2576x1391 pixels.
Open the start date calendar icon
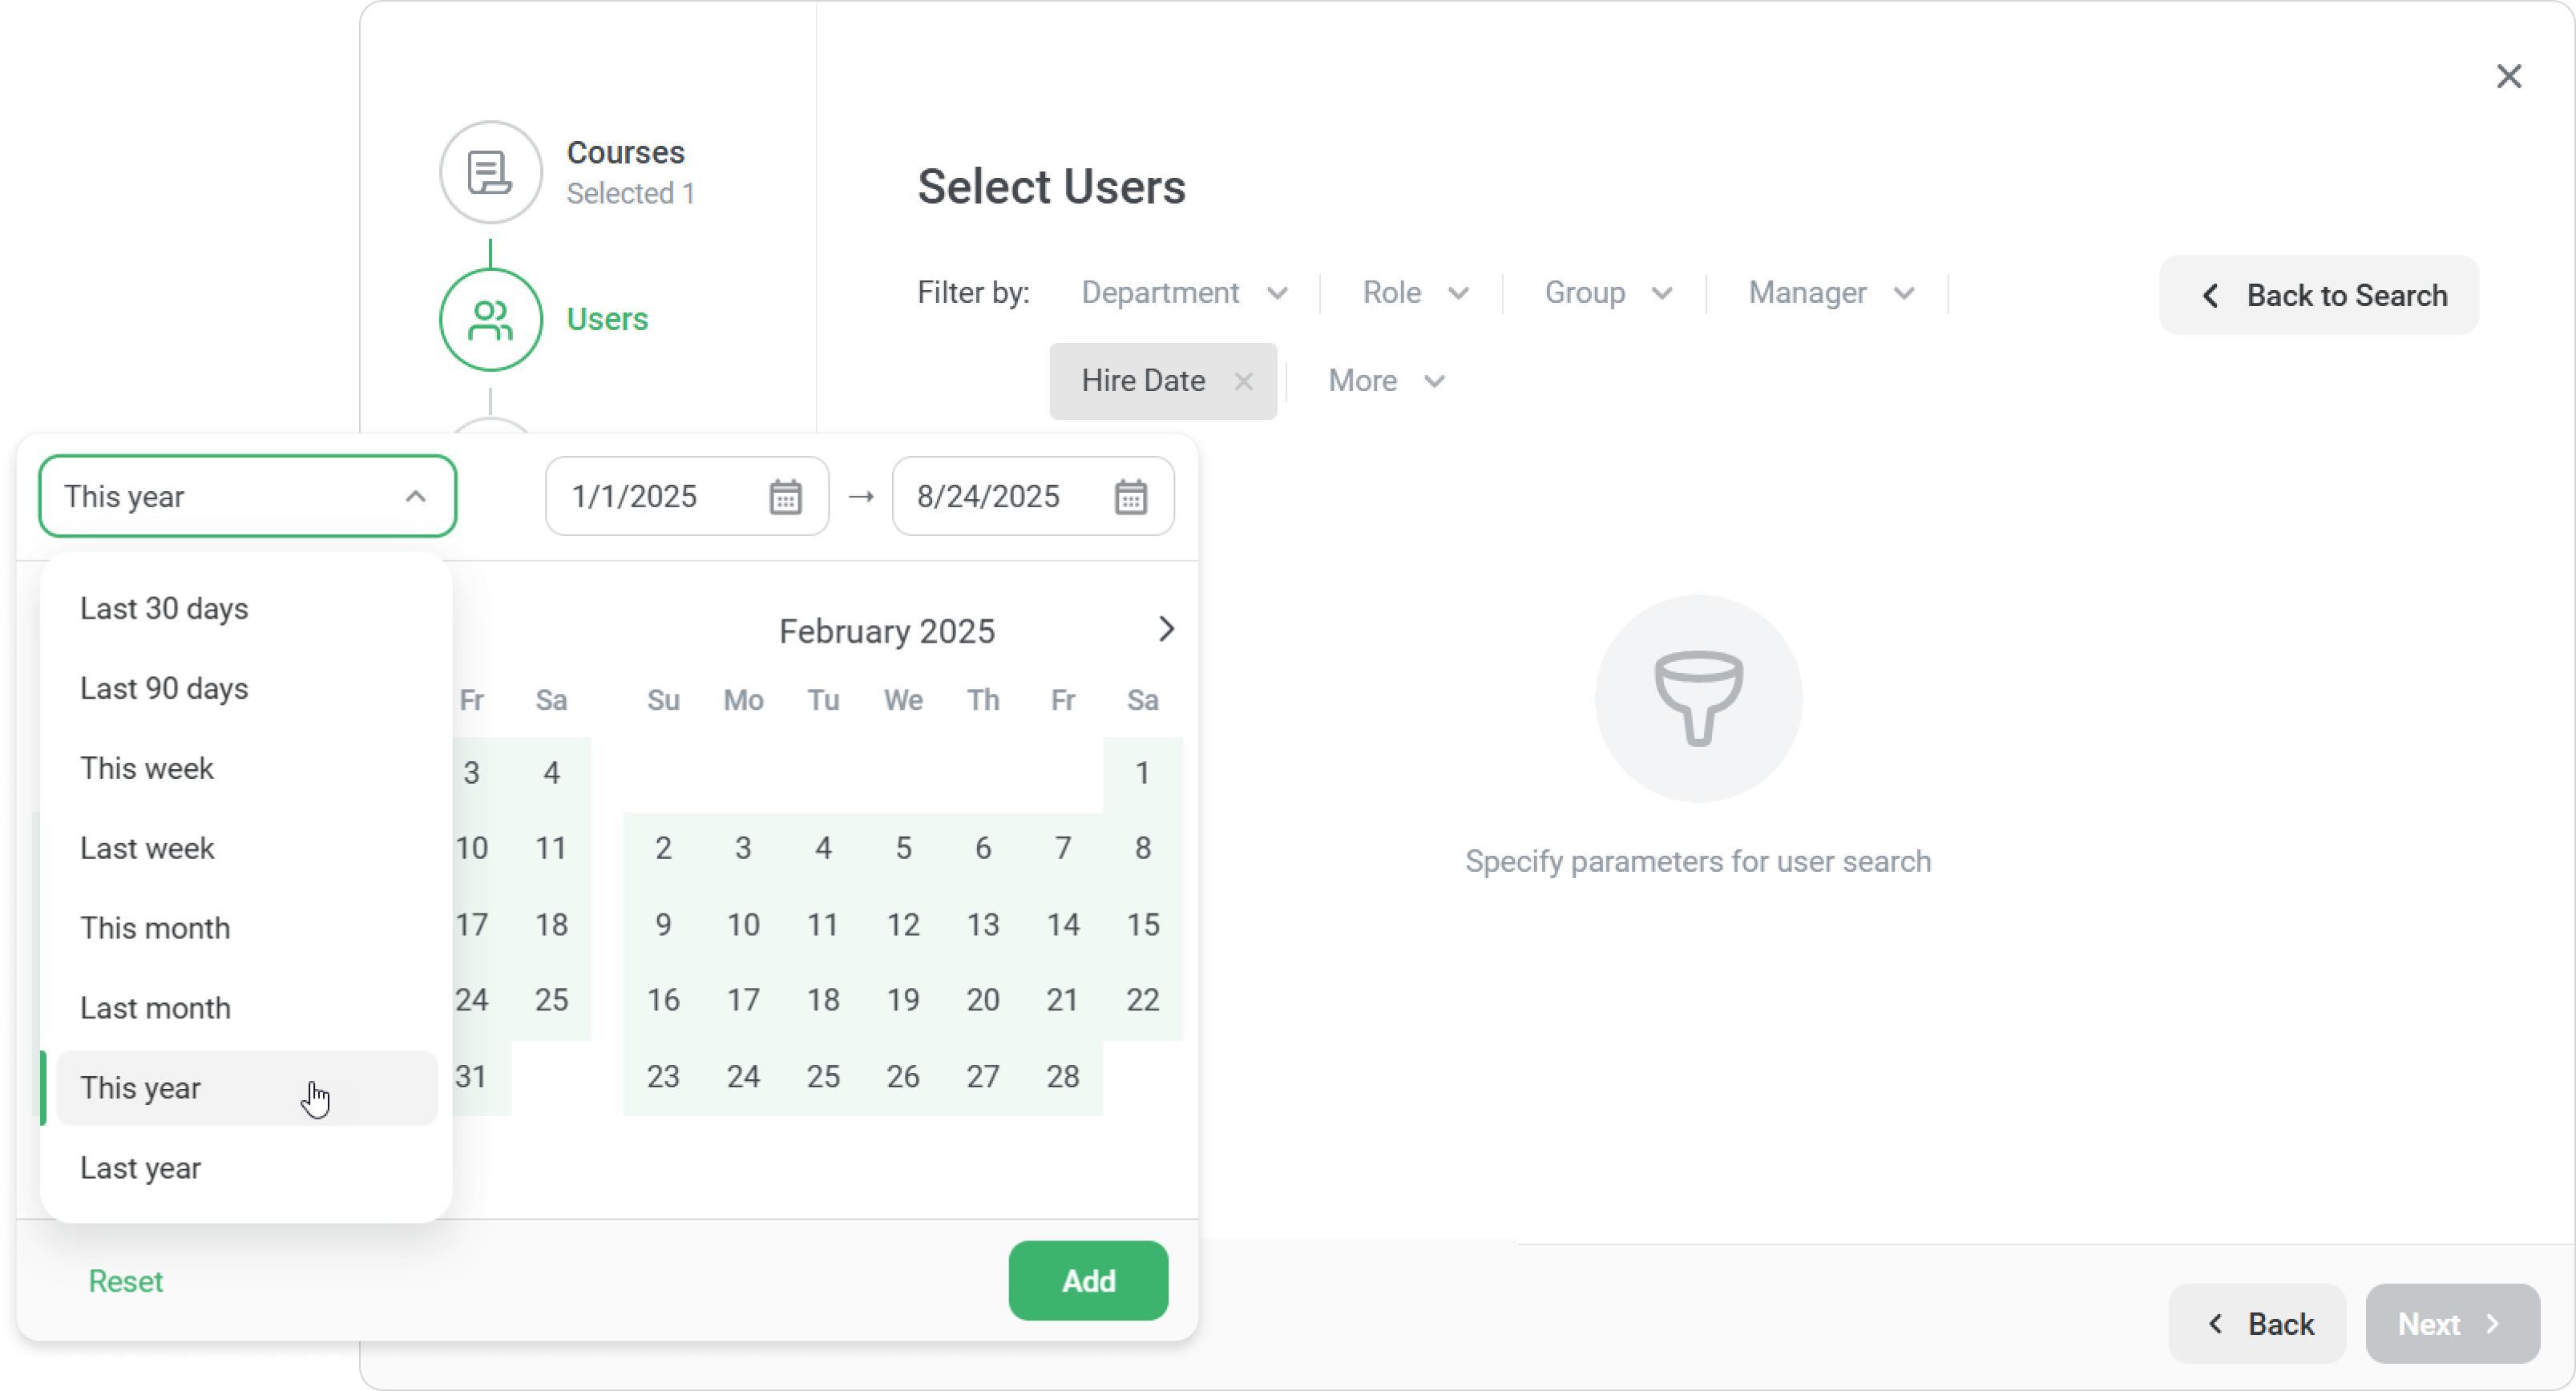785,497
